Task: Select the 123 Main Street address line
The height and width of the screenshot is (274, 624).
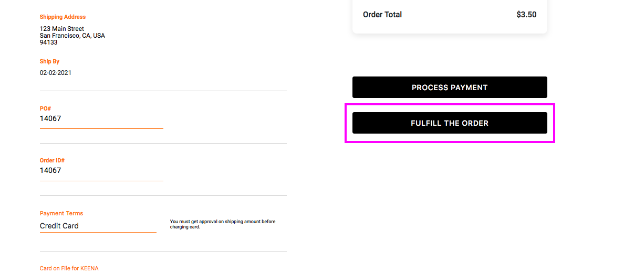Action: (62, 29)
